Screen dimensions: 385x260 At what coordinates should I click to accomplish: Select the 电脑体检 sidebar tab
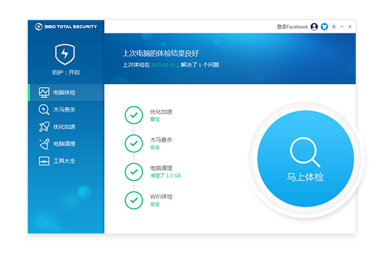pyautogui.click(x=66, y=93)
